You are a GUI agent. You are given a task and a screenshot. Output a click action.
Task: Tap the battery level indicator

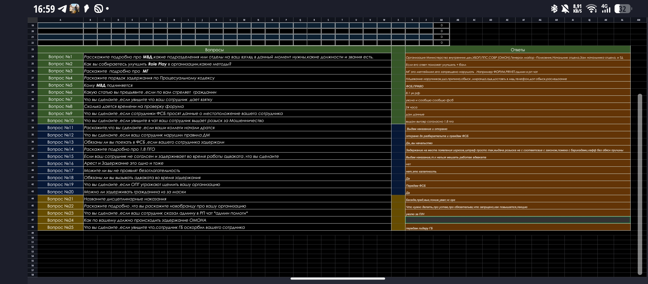coord(623,9)
